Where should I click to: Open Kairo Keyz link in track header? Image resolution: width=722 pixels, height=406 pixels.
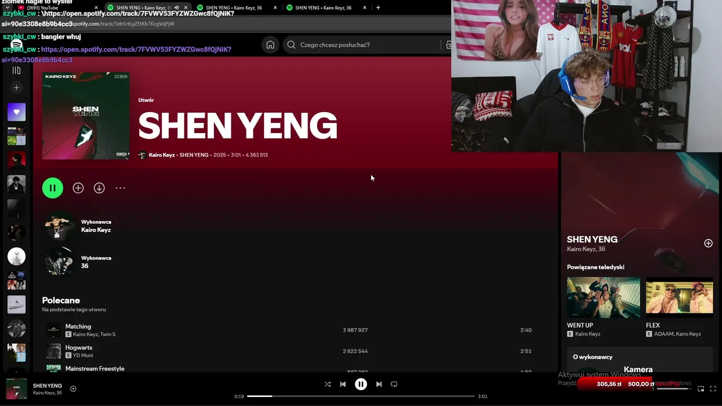[162, 155]
